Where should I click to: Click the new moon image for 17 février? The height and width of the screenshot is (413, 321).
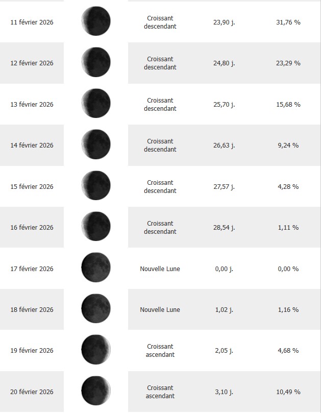point(96,268)
